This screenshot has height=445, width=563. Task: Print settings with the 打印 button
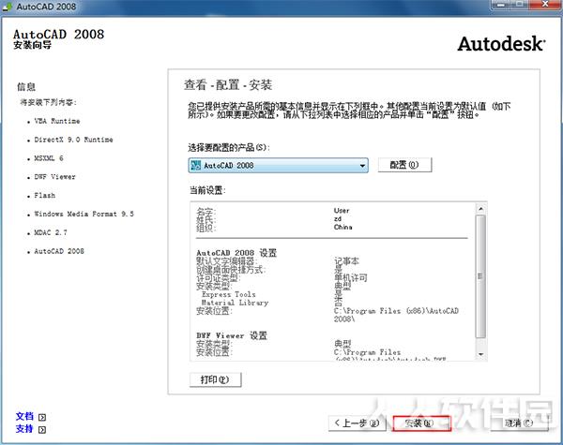216,379
